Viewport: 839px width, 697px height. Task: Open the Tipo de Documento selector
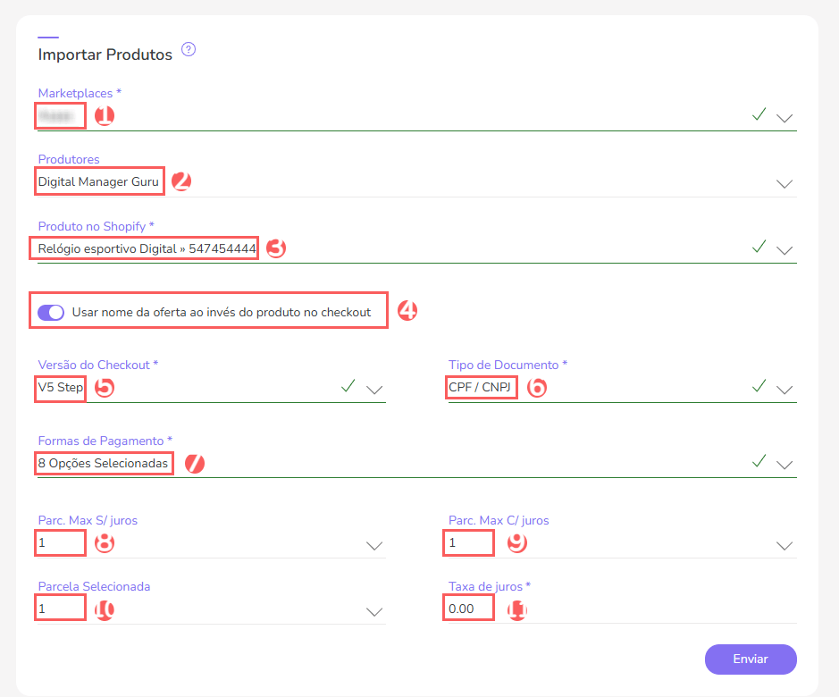click(784, 390)
